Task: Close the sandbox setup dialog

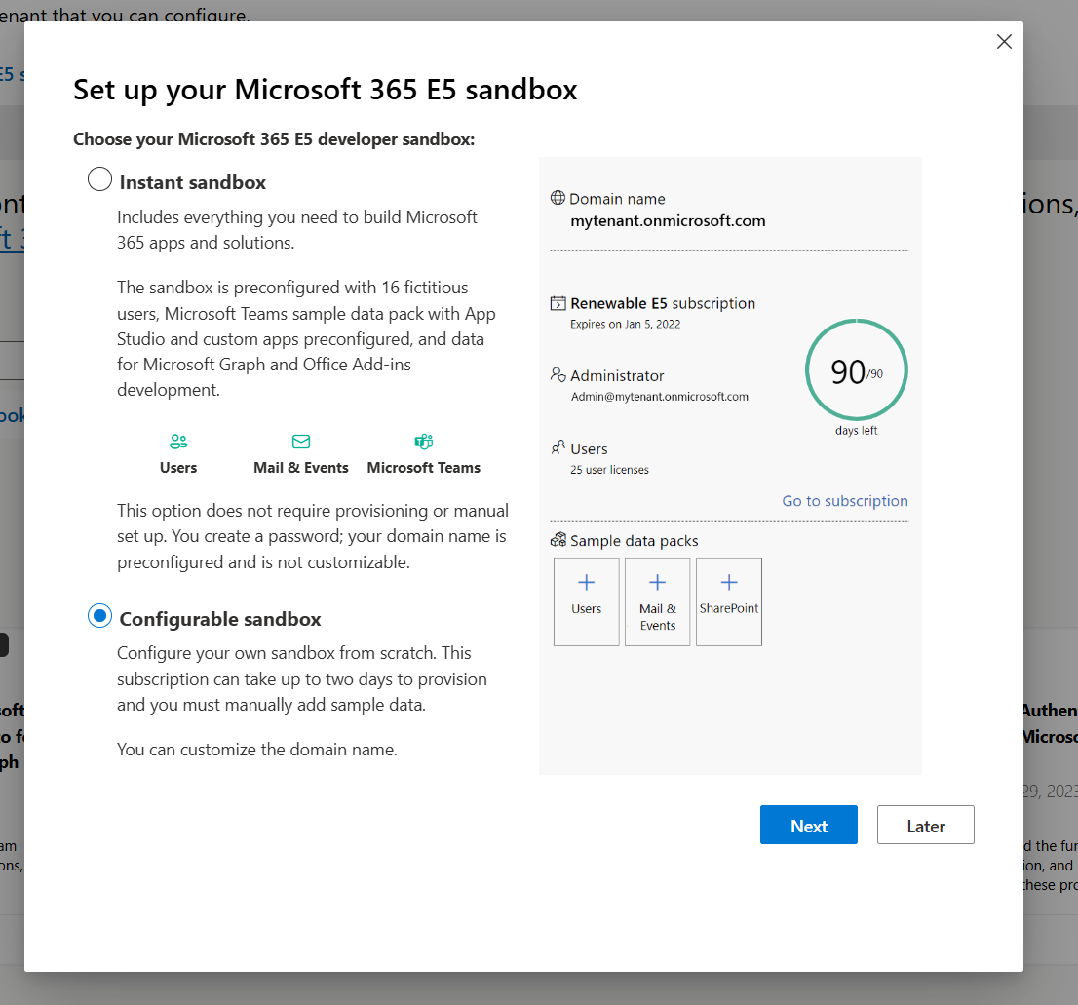Action: pos(1004,42)
